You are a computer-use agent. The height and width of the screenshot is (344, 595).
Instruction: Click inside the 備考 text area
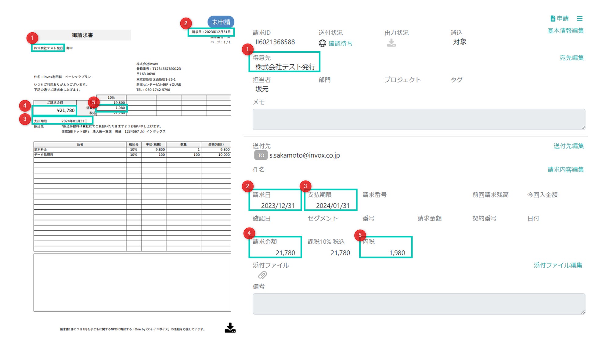418,304
